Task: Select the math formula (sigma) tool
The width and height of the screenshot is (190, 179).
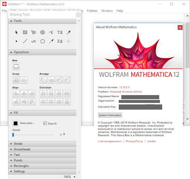Action: pos(60,41)
